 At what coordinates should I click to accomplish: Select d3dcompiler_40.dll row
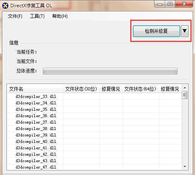point(94,141)
